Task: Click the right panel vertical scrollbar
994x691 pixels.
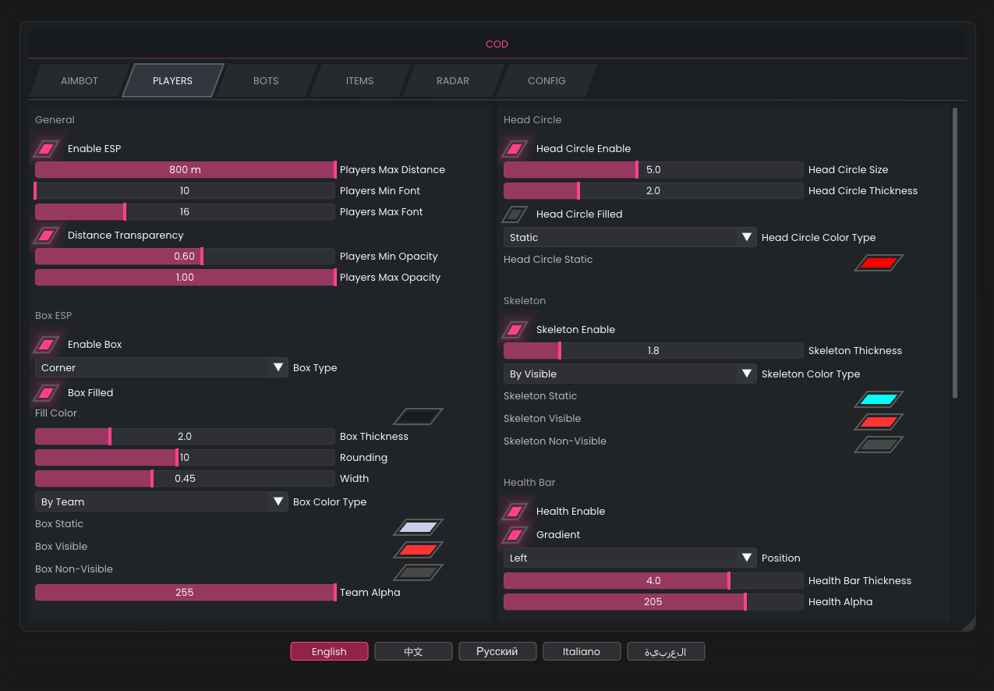Action: click(x=955, y=253)
